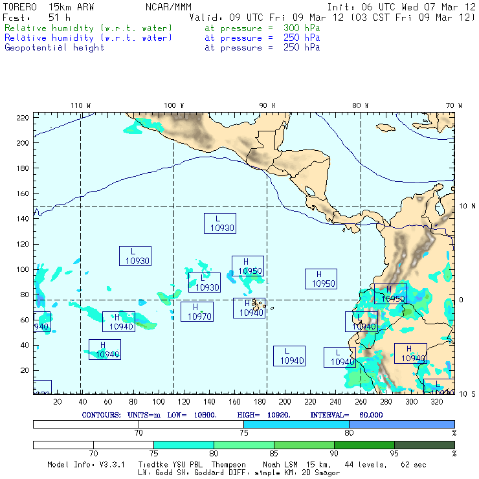Click the 110 W longitude label
Screen dimensions: 479x479
tap(81, 106)
